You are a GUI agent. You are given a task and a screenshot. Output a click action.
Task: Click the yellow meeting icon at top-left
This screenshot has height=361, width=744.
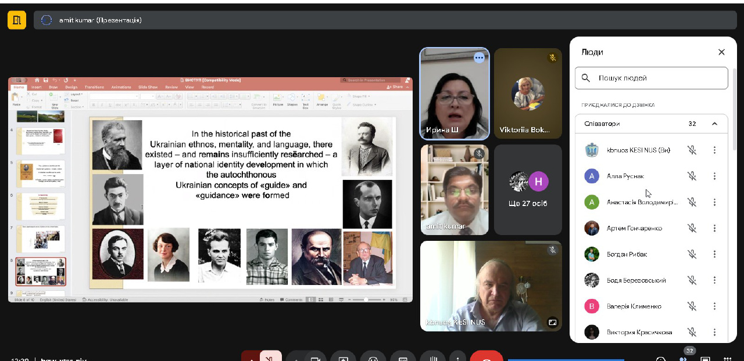coord(17,20)
